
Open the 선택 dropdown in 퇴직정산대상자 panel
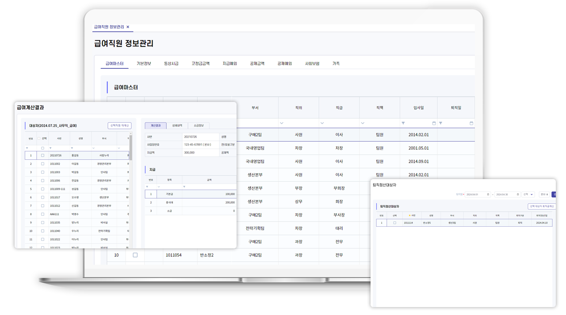click(528, 195)
